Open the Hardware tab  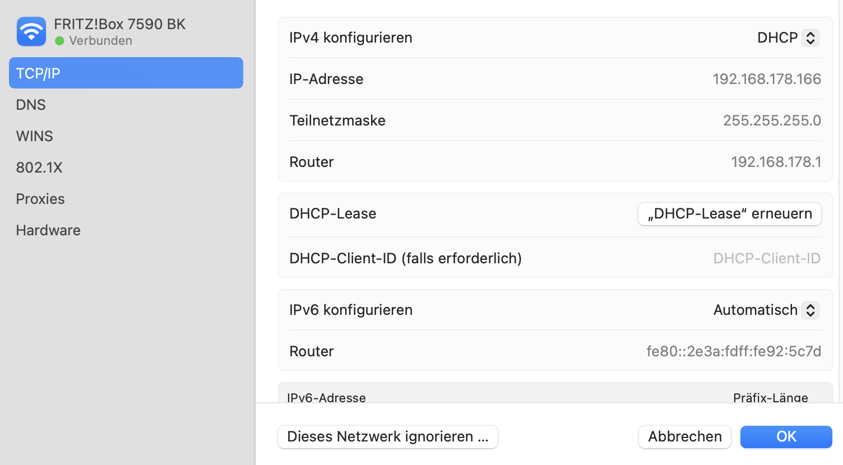coord(48,230)
